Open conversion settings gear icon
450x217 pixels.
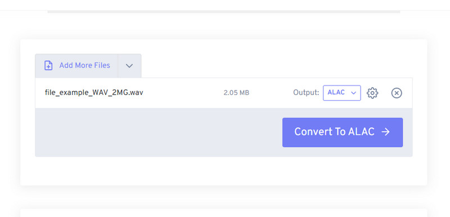click(372, 93)
